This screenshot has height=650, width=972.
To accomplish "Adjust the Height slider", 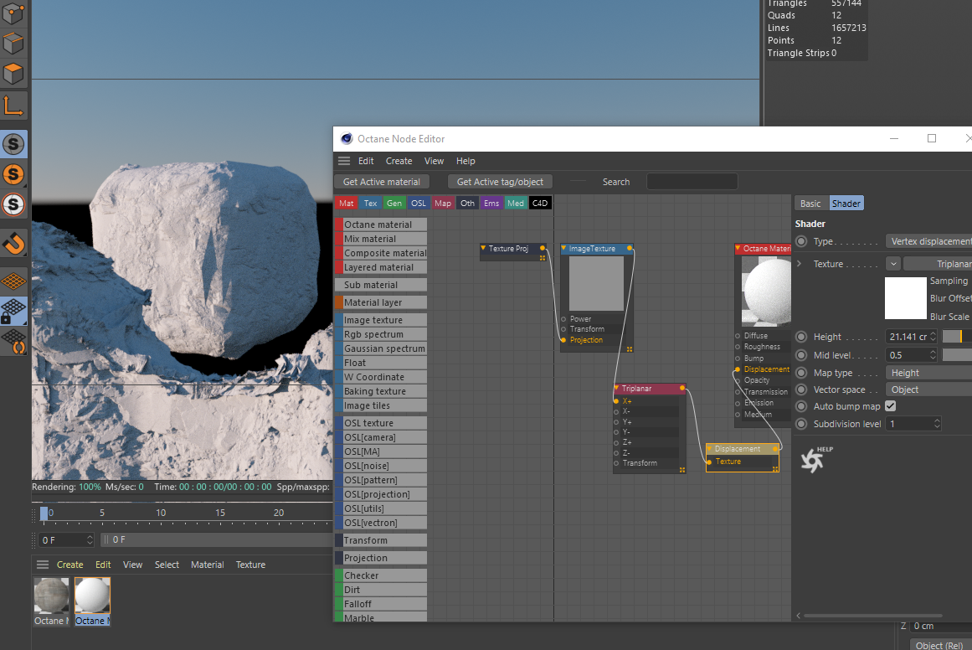I will click(x=956, y=337).
